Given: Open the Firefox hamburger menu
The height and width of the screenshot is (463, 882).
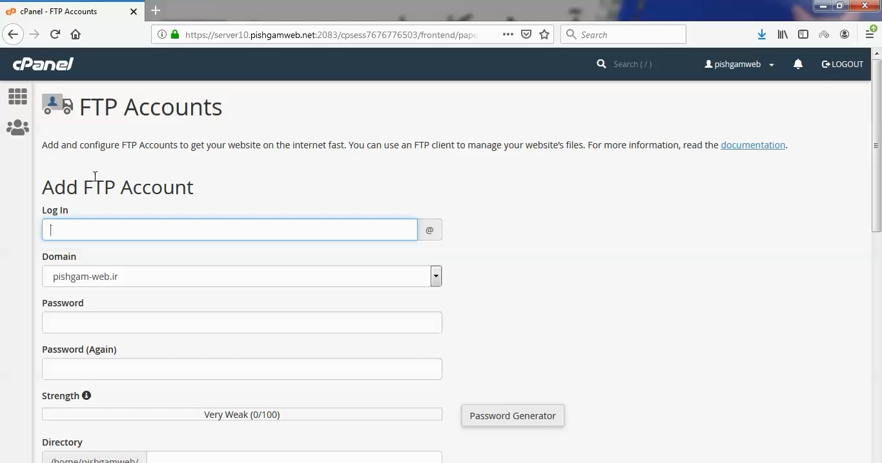Looking at the screenshot, I should [x=870, y=34].
